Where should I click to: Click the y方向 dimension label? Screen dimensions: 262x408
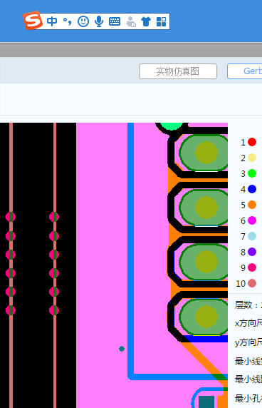click(248, 342)
